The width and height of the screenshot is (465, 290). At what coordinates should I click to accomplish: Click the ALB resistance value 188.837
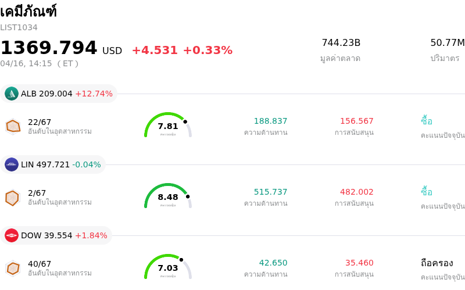[270, 121]
